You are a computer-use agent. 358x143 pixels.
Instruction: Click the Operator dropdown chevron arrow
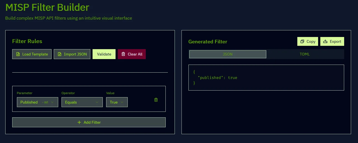pyautogui.click(x=97, y=102)
